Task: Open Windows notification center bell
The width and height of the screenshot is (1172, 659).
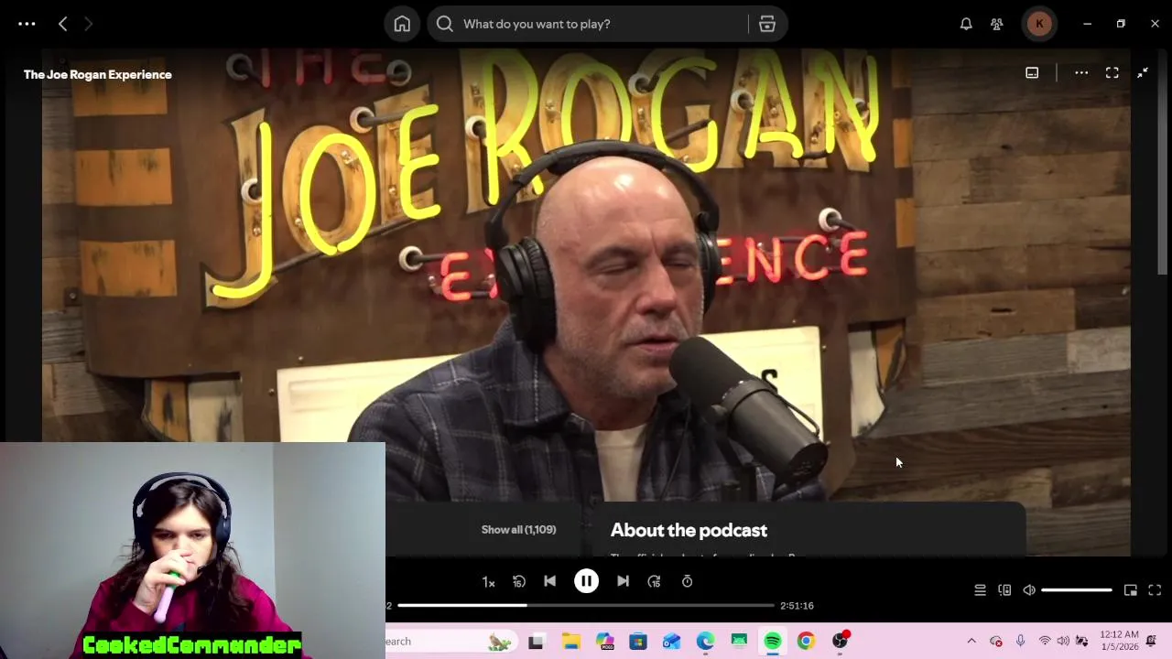Action: click(x=1151, y=641)
